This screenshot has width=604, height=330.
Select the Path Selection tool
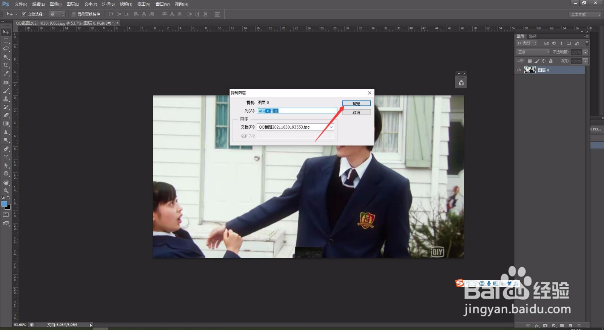tap(6, 166)
